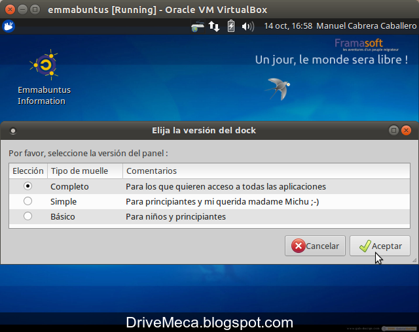Screen dimensions: 419x332
Task: Open the 14 oct, 16:58 clock
Action: pos(288,26)
